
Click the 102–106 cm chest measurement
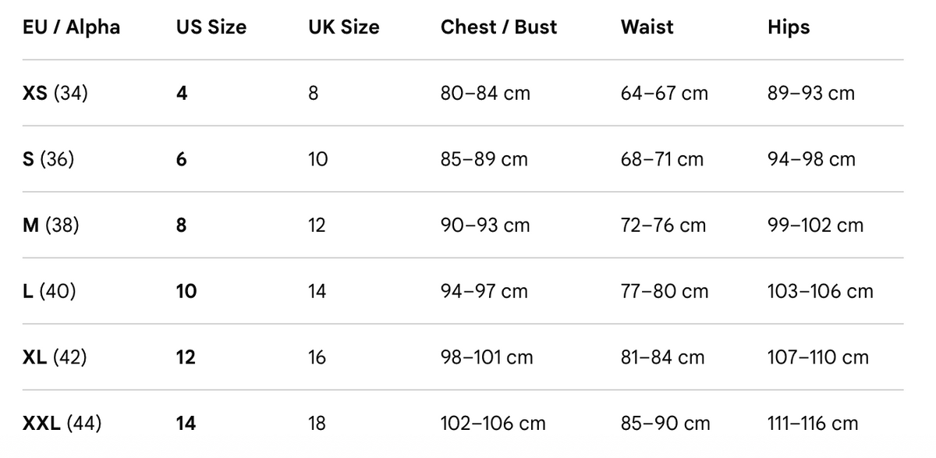pyautogui.click(x=493, y=424)
